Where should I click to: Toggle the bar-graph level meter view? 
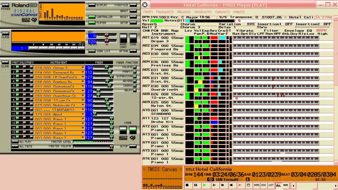278,185
